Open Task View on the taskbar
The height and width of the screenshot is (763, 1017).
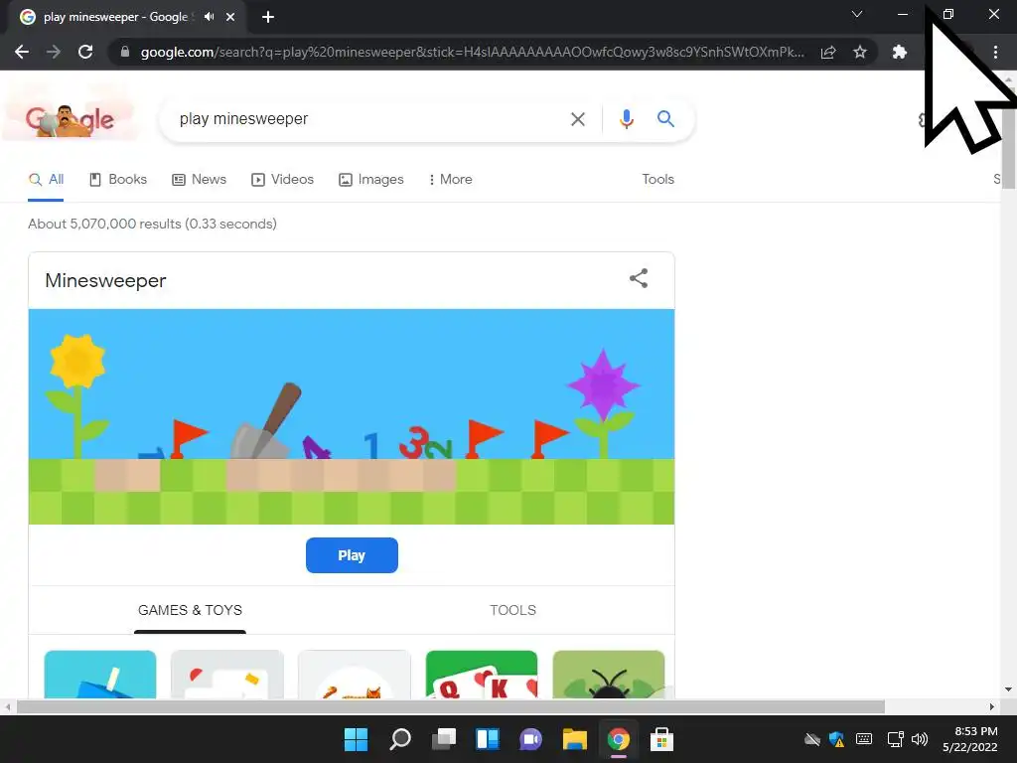(444, 739)
